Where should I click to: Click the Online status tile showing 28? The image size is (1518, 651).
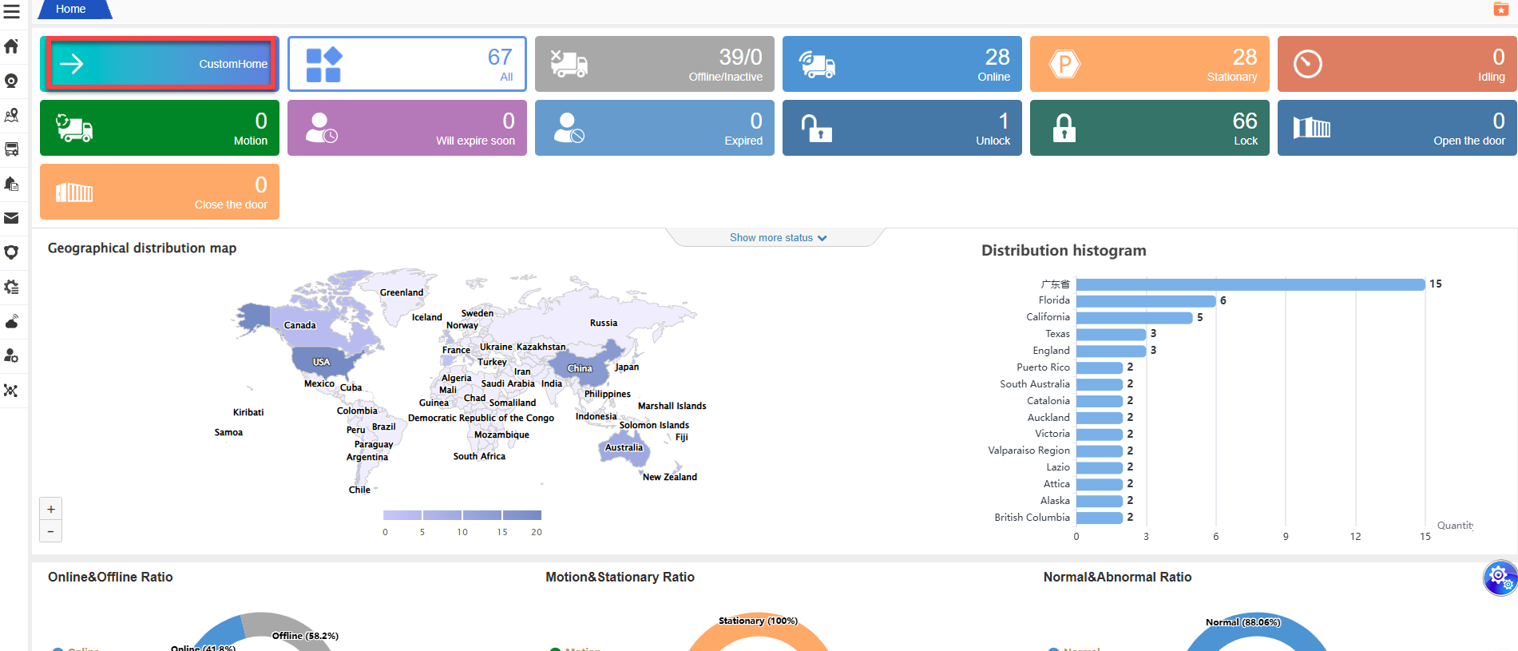(902, 64)
